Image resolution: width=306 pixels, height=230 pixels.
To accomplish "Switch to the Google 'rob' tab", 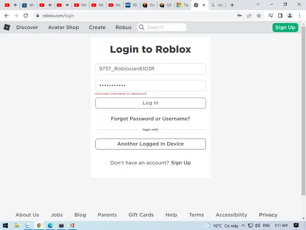I will [217, 5].
